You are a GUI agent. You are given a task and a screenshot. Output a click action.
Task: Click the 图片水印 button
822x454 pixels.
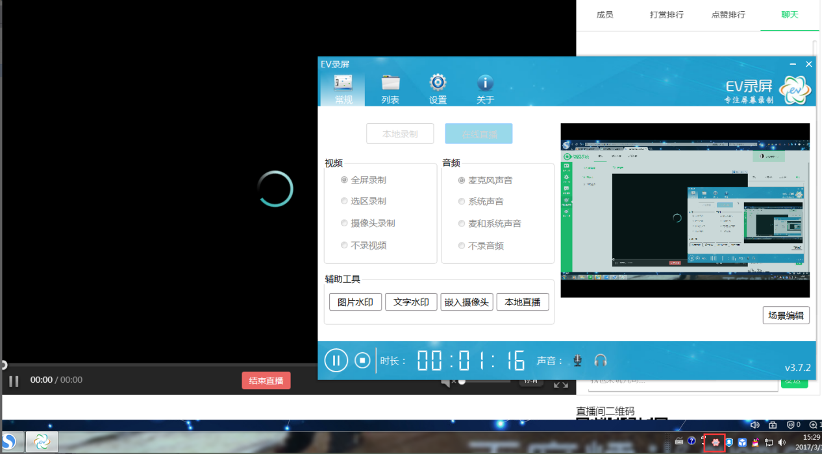[355, 302]
